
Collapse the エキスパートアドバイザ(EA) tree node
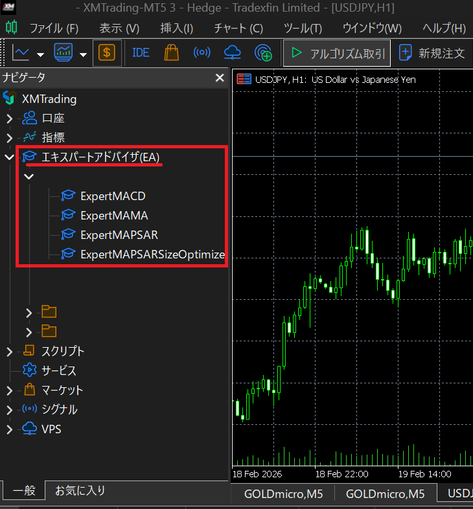pyautogui.click(x=9, y=157)
